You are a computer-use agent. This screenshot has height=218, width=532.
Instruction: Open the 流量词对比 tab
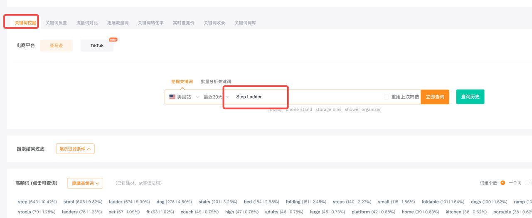[x=87, y=23]
